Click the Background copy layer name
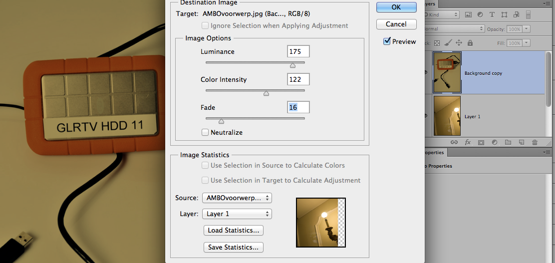The height and width of the screenshot is (263, 555). point(483,73)
